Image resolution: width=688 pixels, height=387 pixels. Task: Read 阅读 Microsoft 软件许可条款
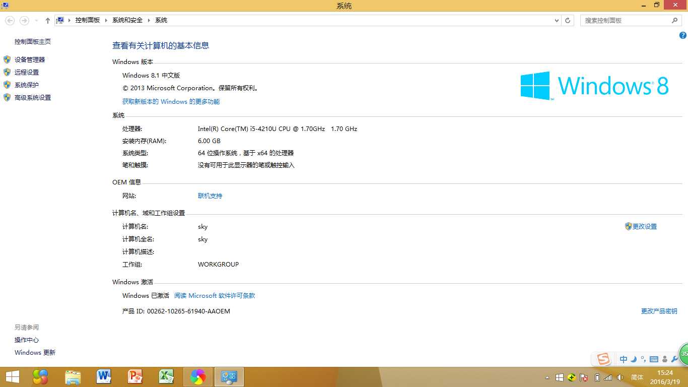point(215,296)
